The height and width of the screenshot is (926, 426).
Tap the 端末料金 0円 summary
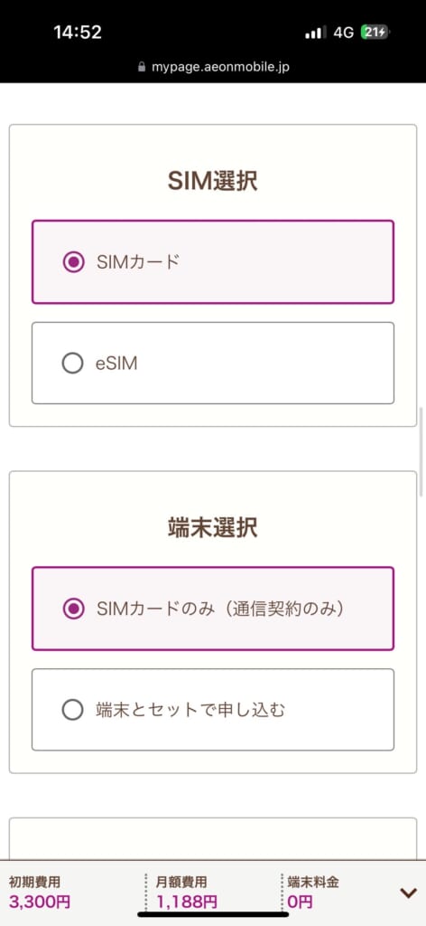[313, 893]
